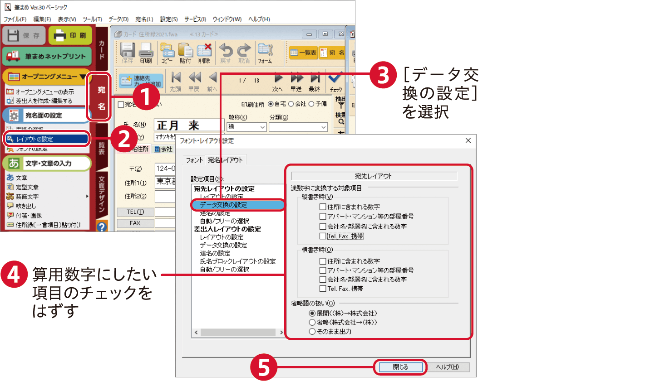Click the 取消 redo icon
The height and width of the screenshot is (381, 665).
[x=244, y=53]
